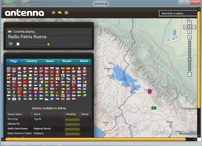
Task: Switch to the Country tab
Action: click(31, 61)
